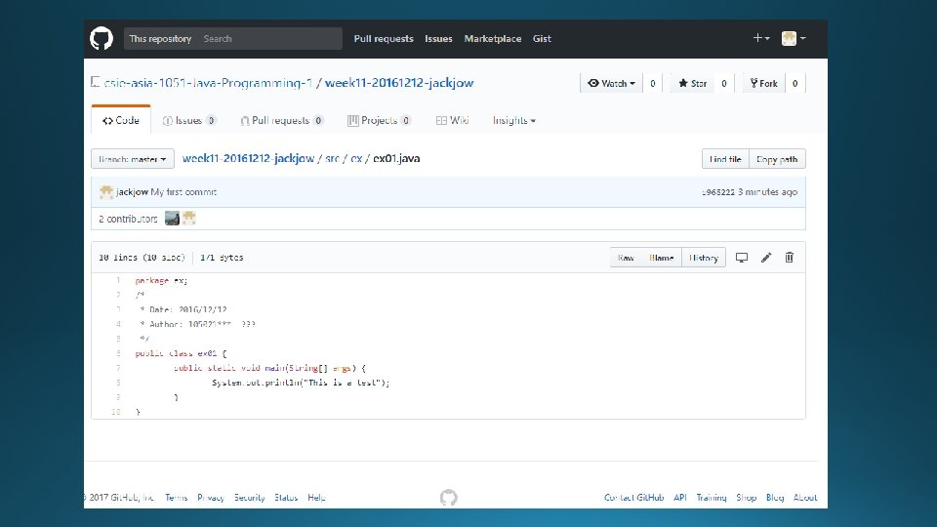Open the API footer link

click(x=680, y=497)
